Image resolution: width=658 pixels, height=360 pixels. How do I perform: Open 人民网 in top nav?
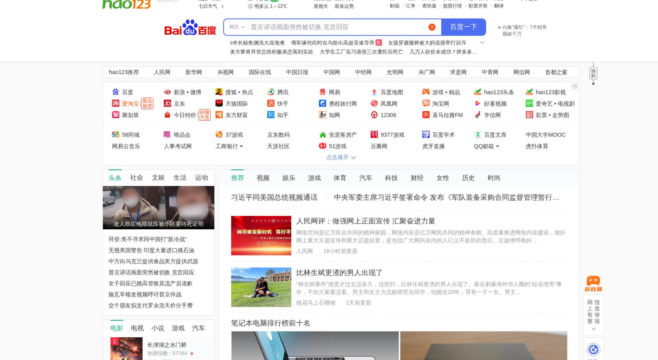(162, 72)
